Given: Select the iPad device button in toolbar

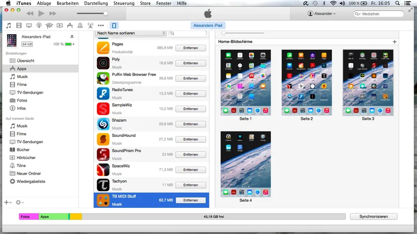Looking at the screenshot, I should [x=114, y=25].
